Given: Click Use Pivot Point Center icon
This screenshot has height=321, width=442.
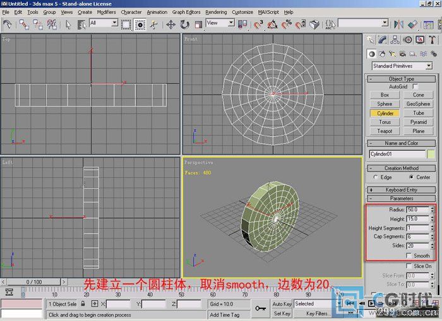Looking at the screenshot, I should click(x=242, y=25).
